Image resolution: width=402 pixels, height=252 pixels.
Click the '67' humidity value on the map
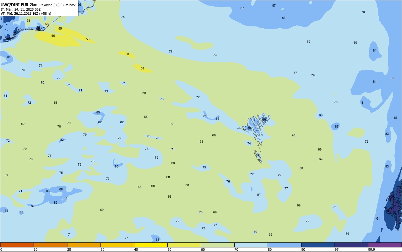(x=23, y=124)
